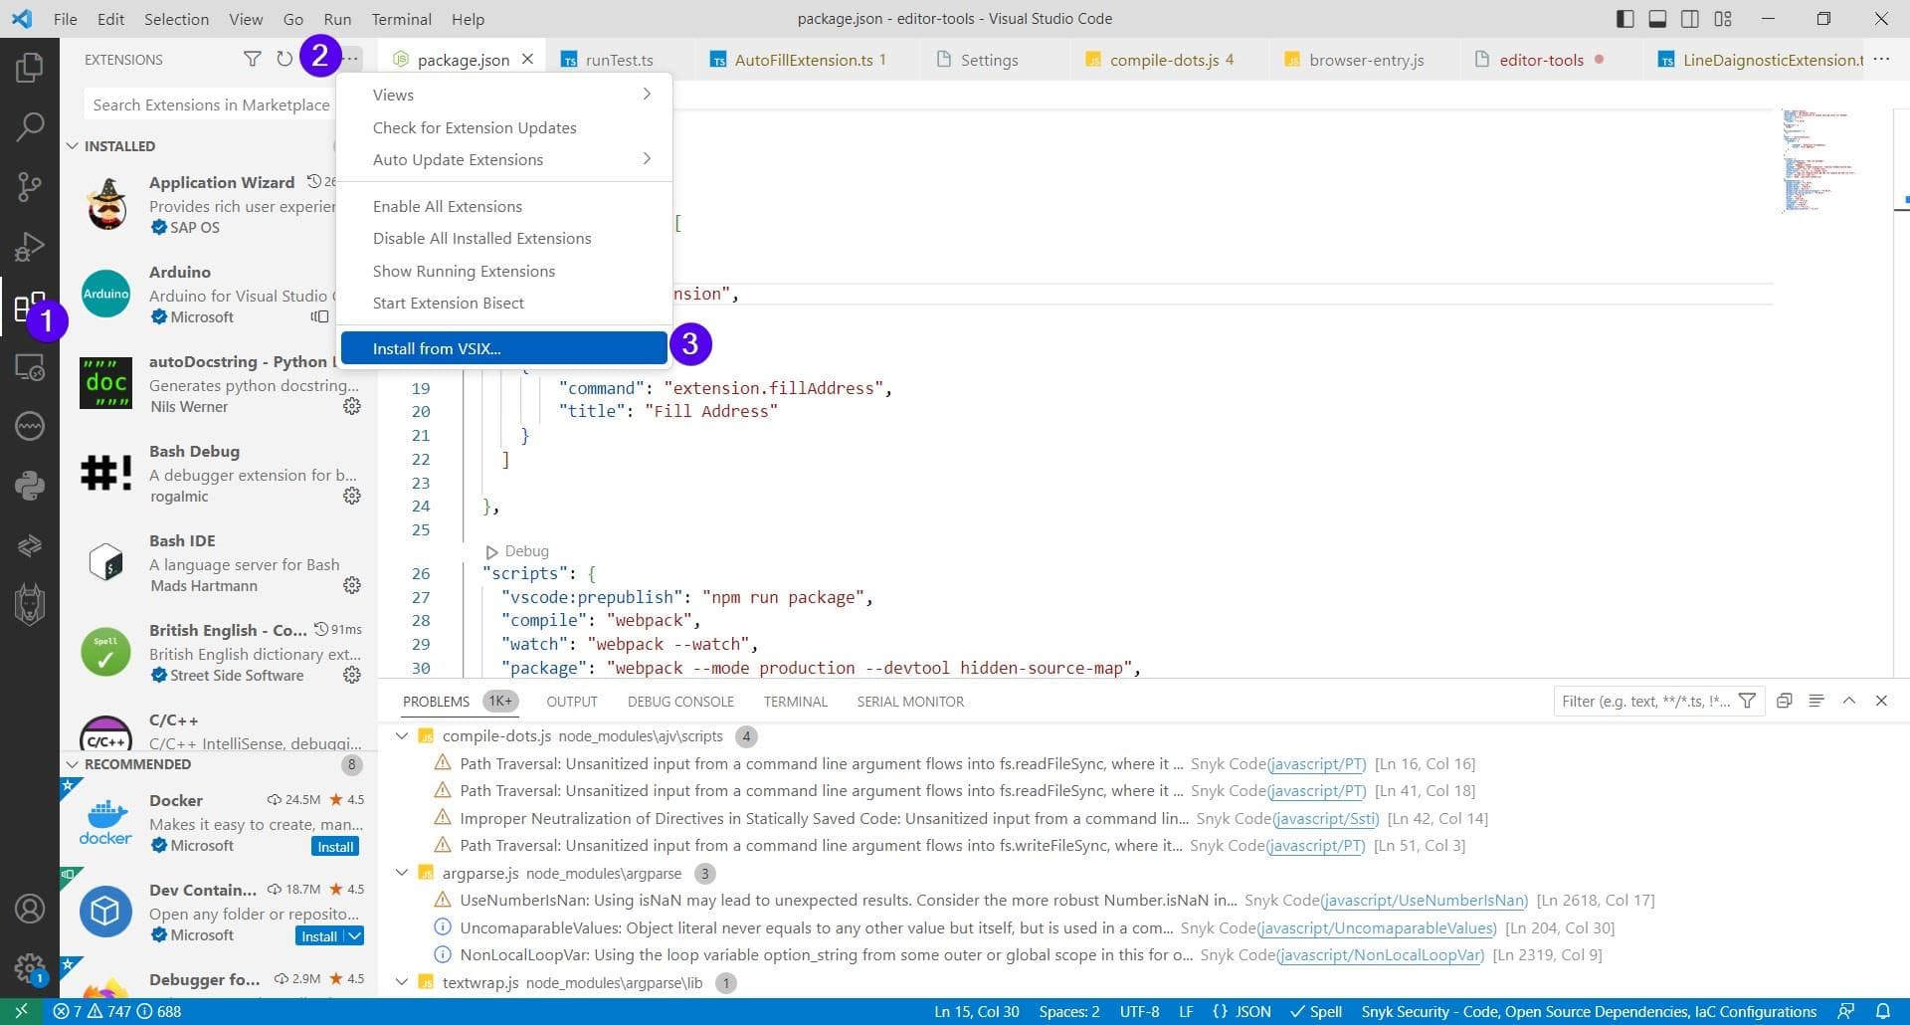Screen dimensions: 1910x1025
Task: Choose Show Running Extensions
Action: pyautogui.click(x=504, y=271)
